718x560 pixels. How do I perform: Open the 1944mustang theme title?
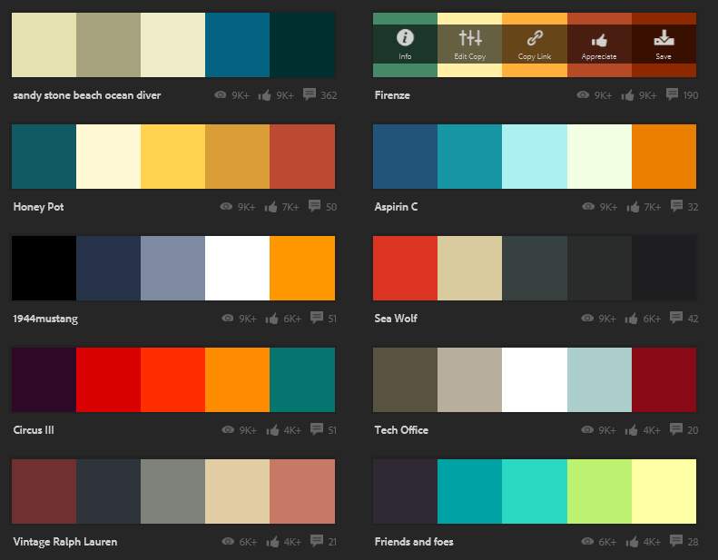click(45, 319)
